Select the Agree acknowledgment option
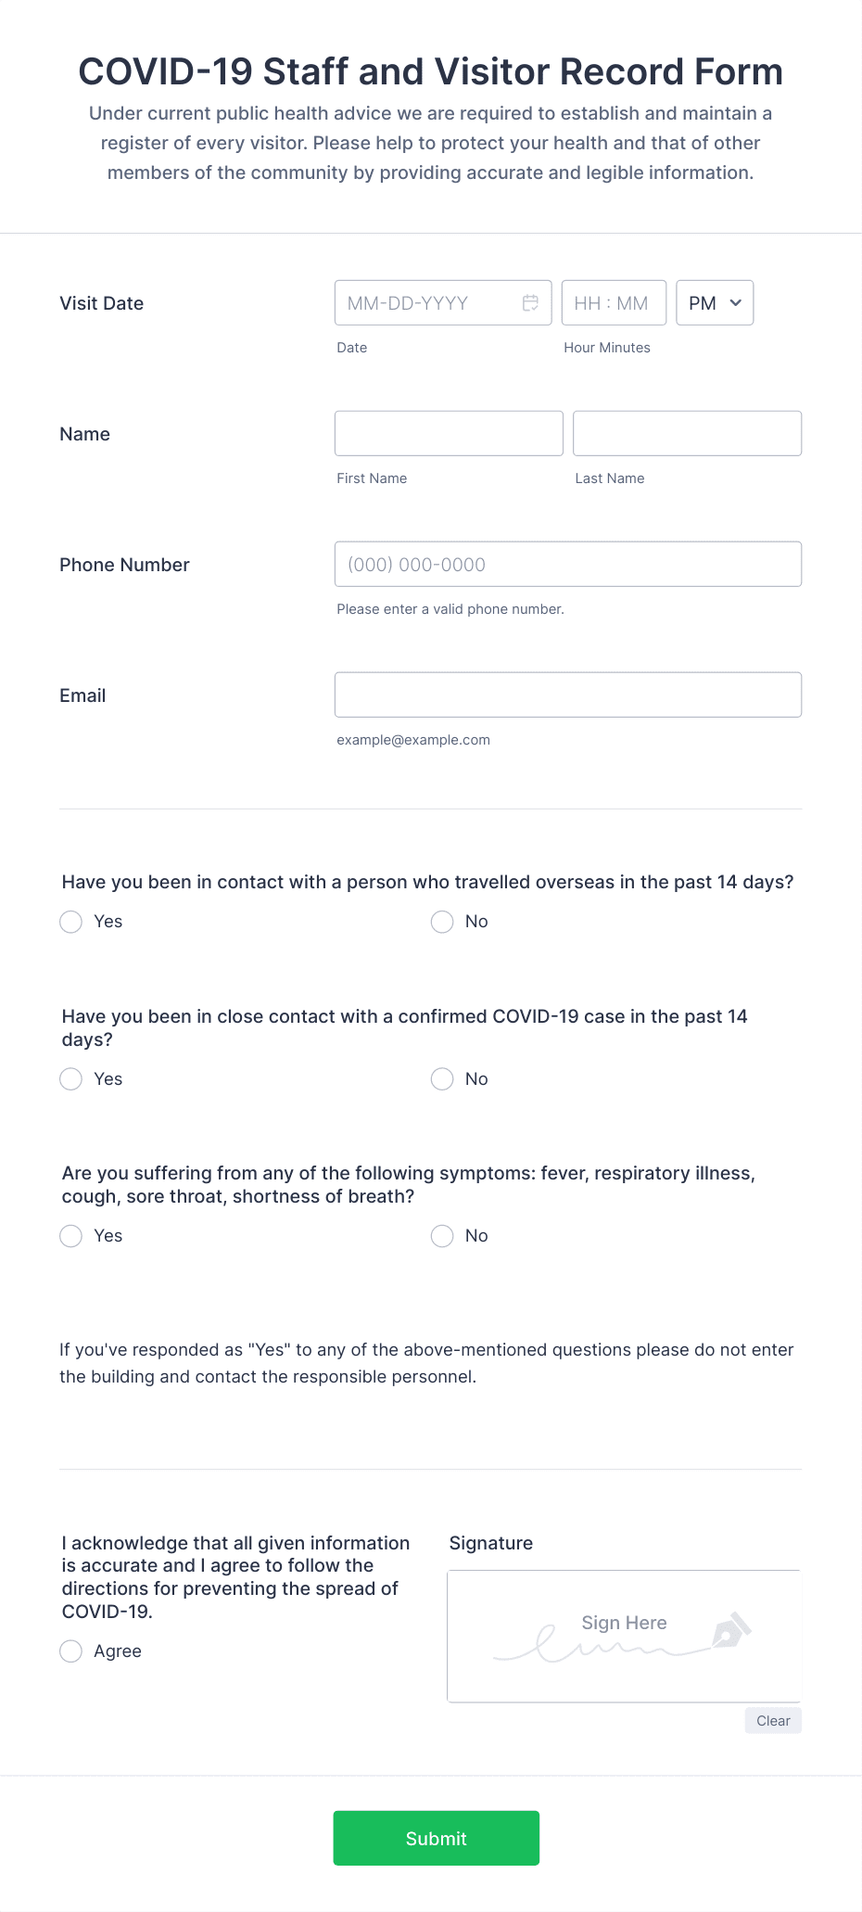 pos(70,1651)
